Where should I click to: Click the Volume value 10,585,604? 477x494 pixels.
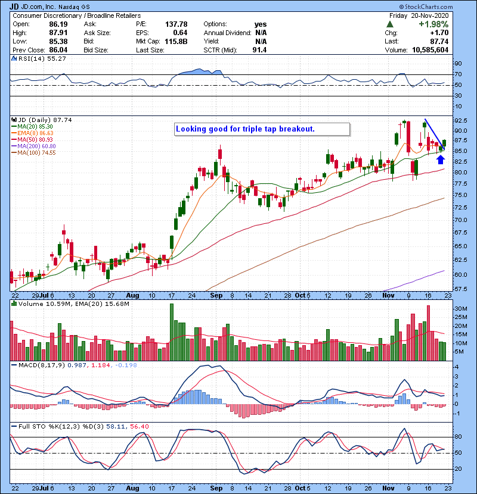coord(430,50)
